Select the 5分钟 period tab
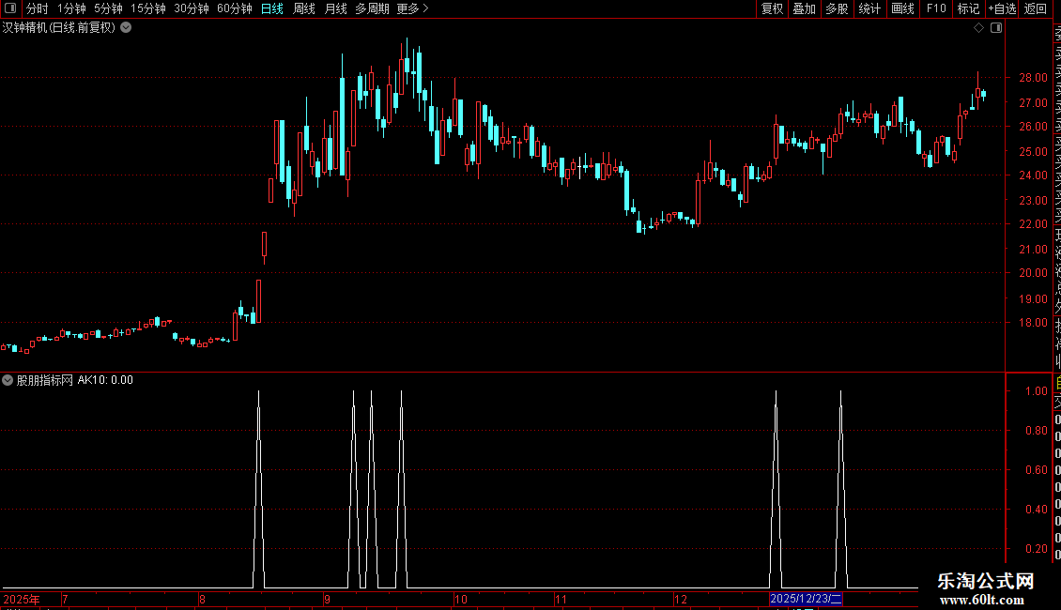Image resolution: width=1061 pixels, height=610 pixels. click(108, 8)
